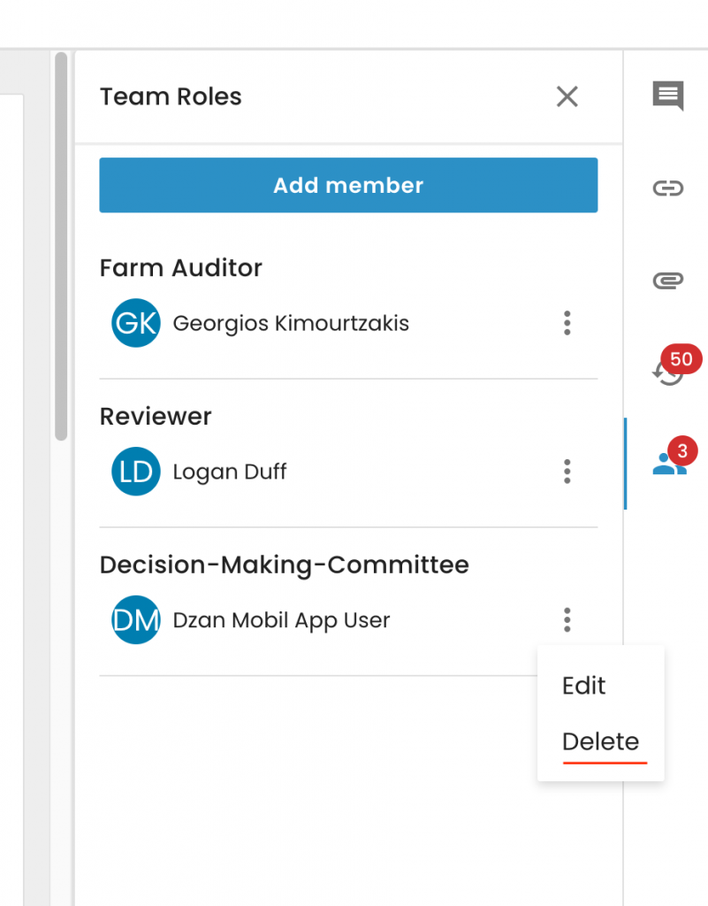Open options menu for Logan Duff
This screenshot has height=906, width=708.
pyautogui.click(x=567, y=472)
